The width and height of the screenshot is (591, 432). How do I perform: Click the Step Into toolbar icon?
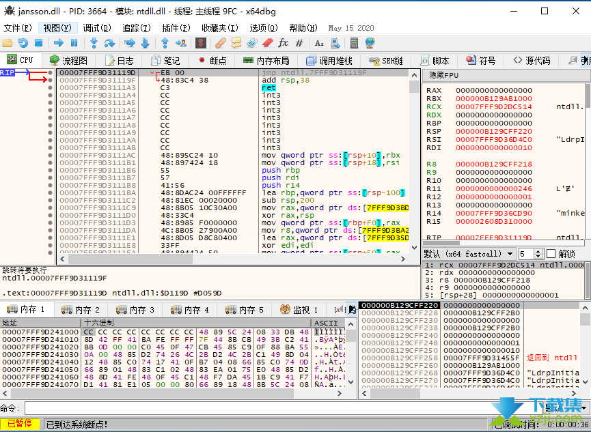point(94,43)
